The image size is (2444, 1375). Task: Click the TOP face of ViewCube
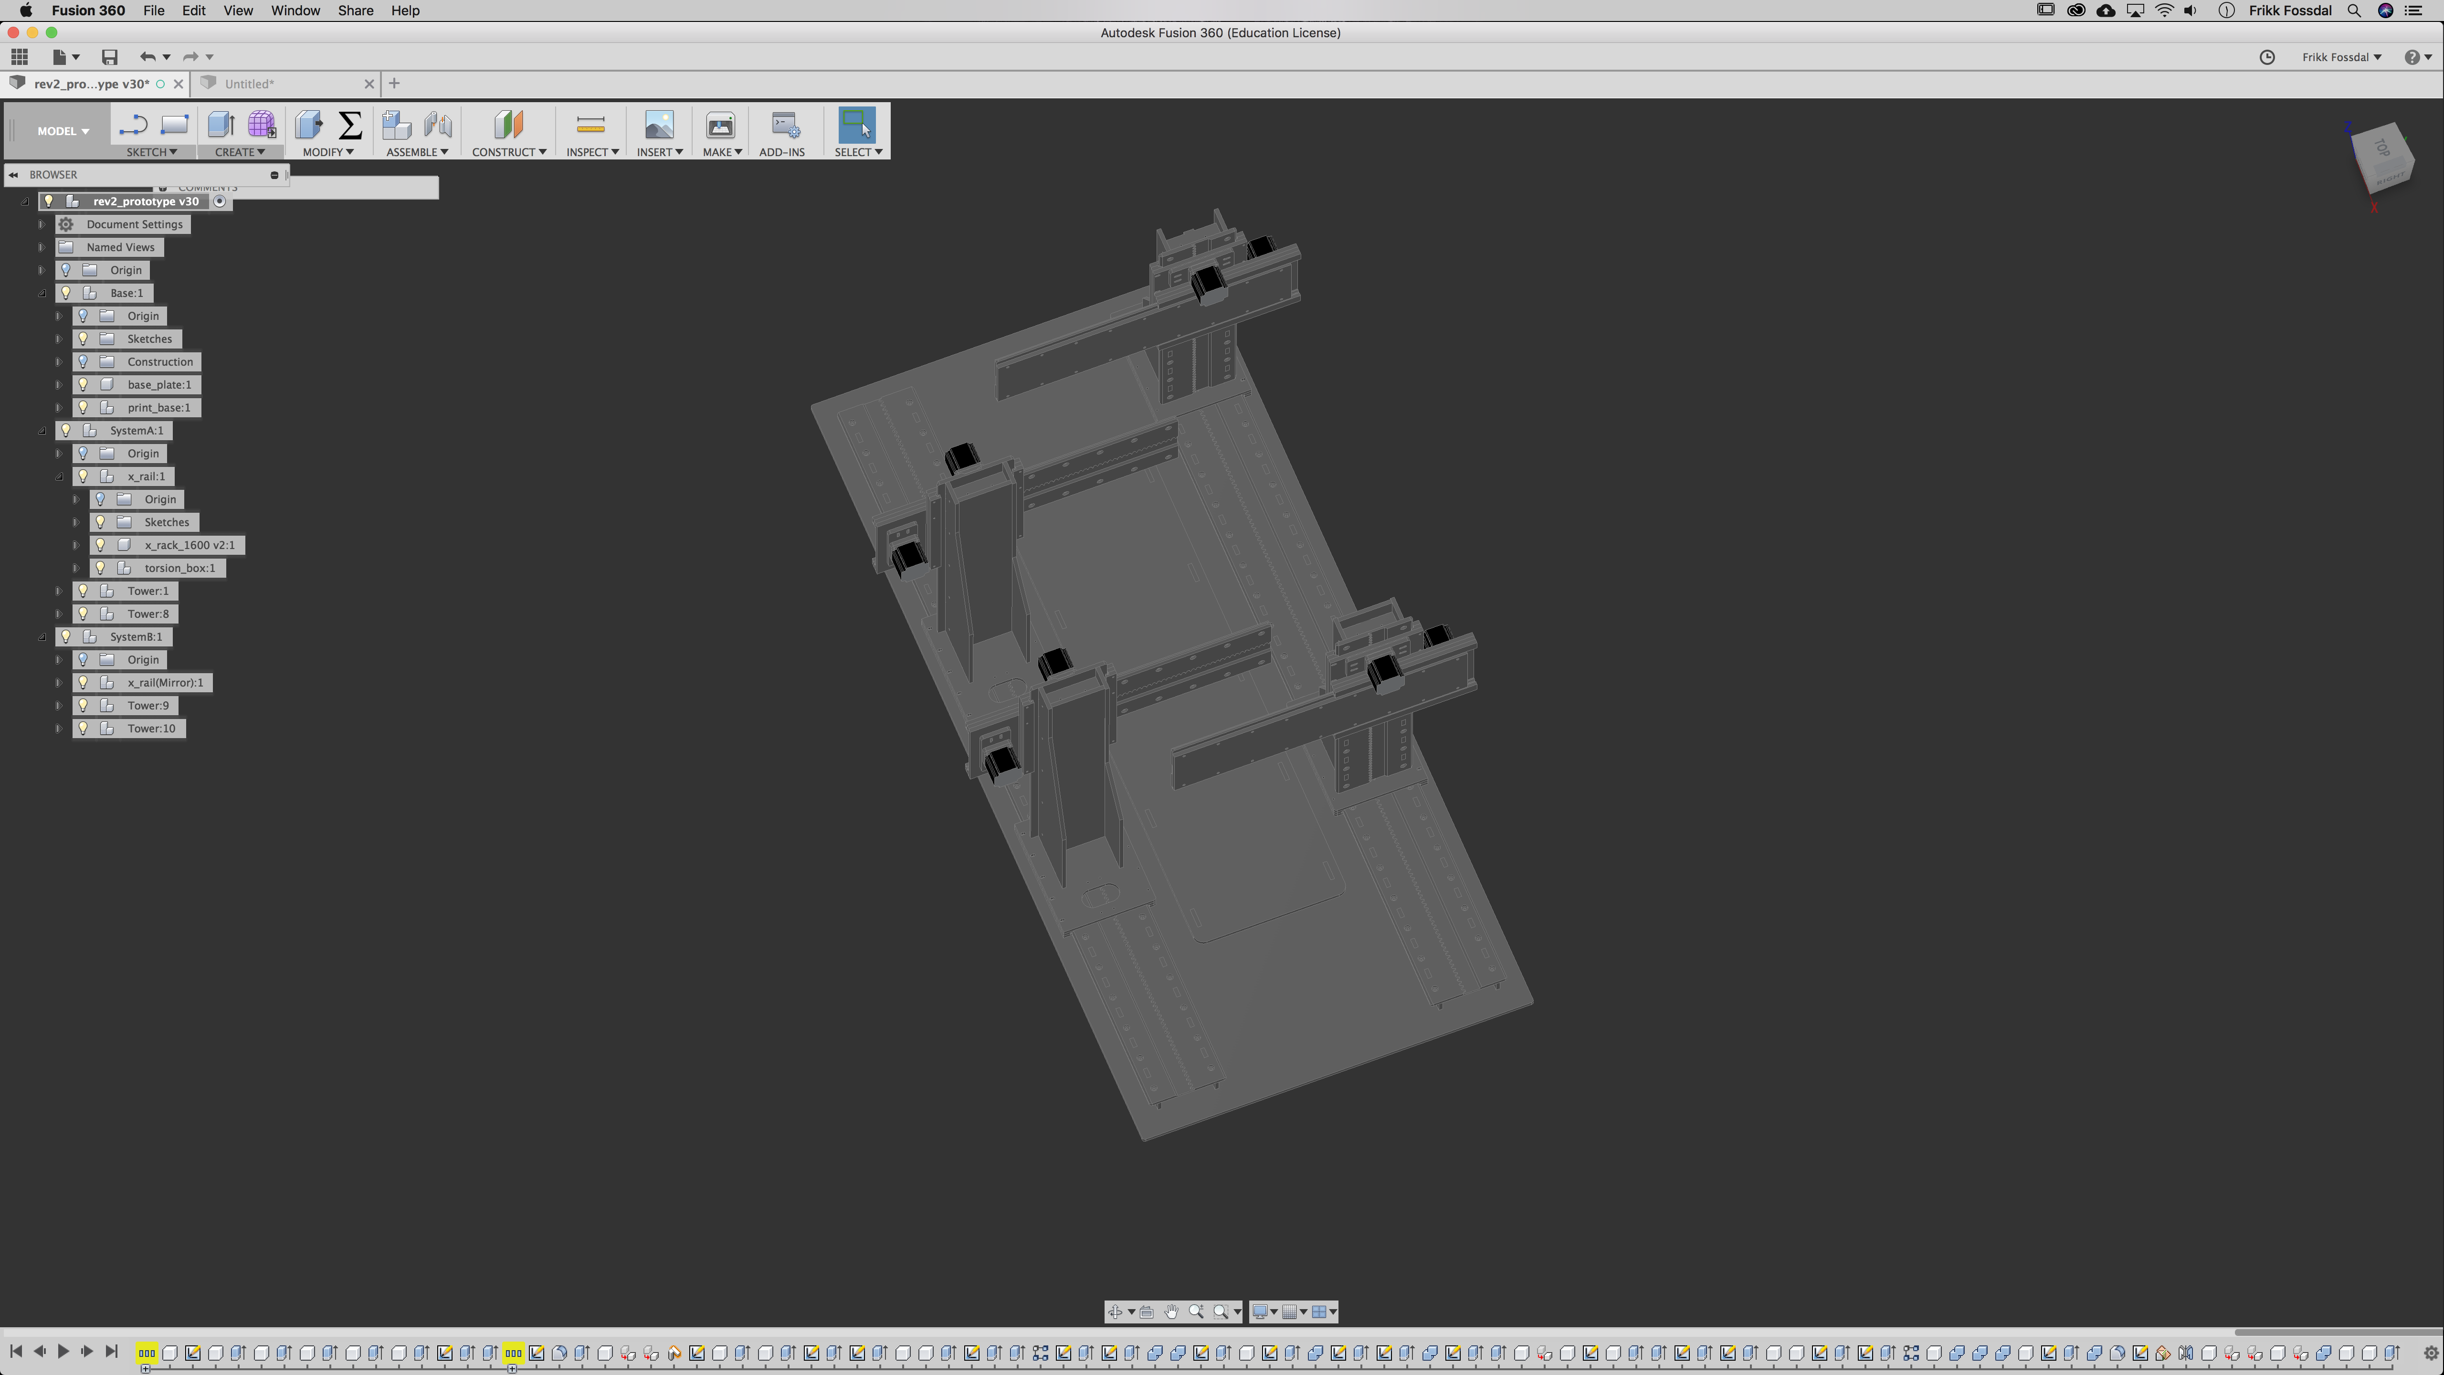click(2381, 147)
